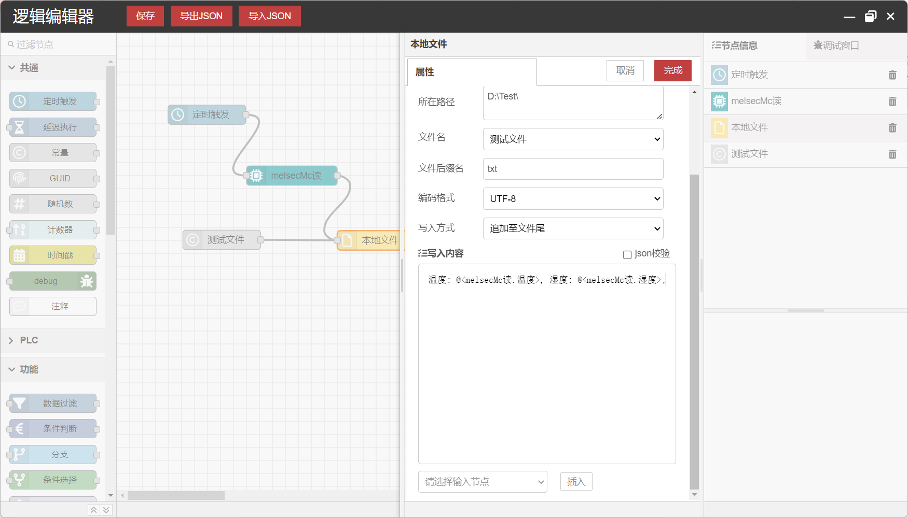Click the palette vertical scrollbar thumb
The height and width of the screenshot is (518, 908).
(111, 150)
